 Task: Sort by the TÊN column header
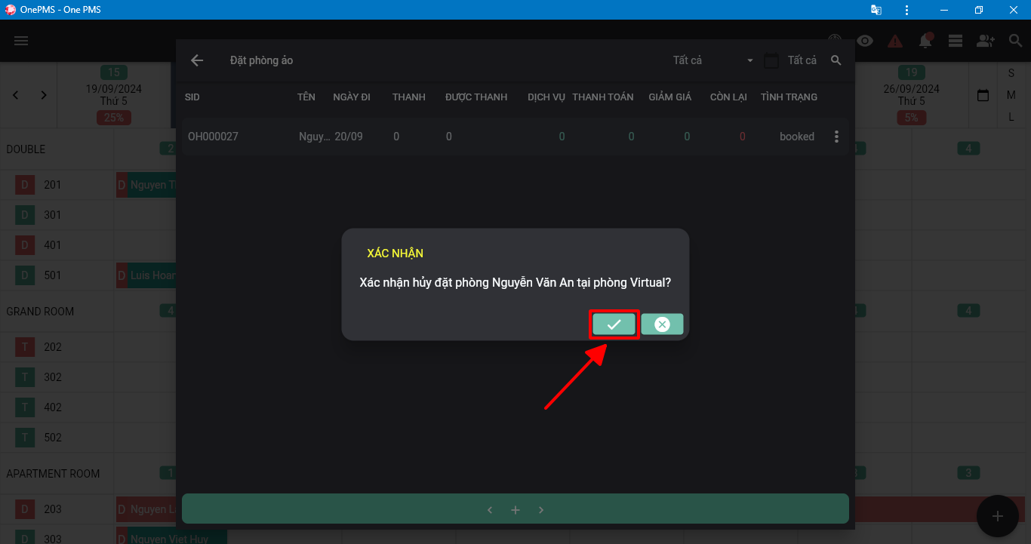point(306,97)
